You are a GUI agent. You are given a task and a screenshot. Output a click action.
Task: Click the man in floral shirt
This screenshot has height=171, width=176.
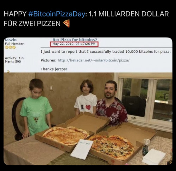click(x=112, y=103)
